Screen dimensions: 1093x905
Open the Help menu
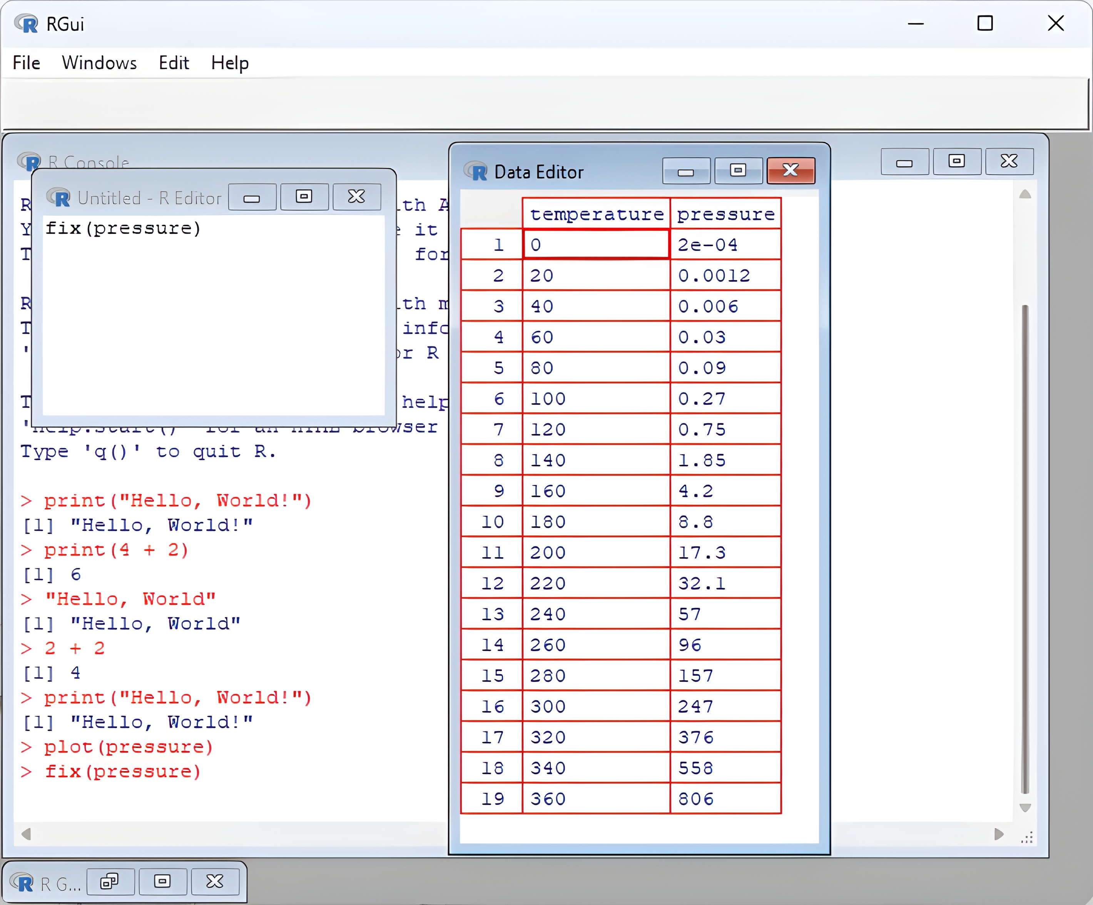229,63
